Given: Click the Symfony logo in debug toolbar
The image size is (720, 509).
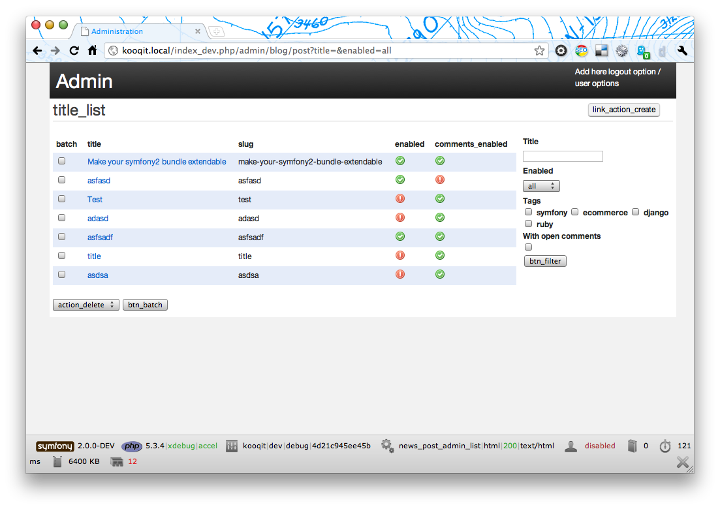Looking at the screenshot, I should [55, 446].
